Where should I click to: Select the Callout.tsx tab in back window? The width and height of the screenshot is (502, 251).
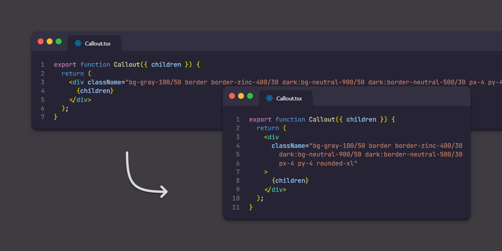pos(94,43)
